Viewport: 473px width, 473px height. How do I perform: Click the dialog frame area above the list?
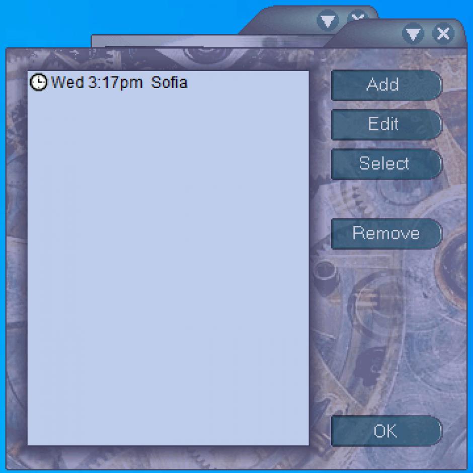click(168, 59)
